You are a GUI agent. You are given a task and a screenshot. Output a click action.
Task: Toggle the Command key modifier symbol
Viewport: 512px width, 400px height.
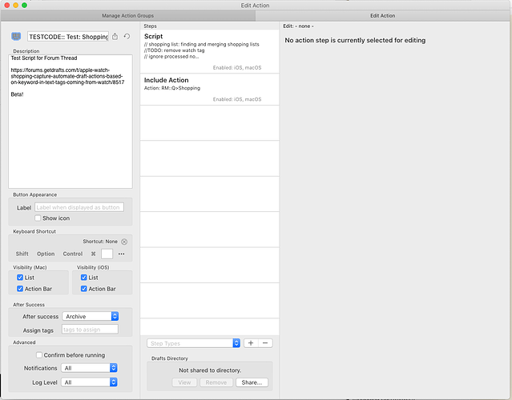[94, 254]
